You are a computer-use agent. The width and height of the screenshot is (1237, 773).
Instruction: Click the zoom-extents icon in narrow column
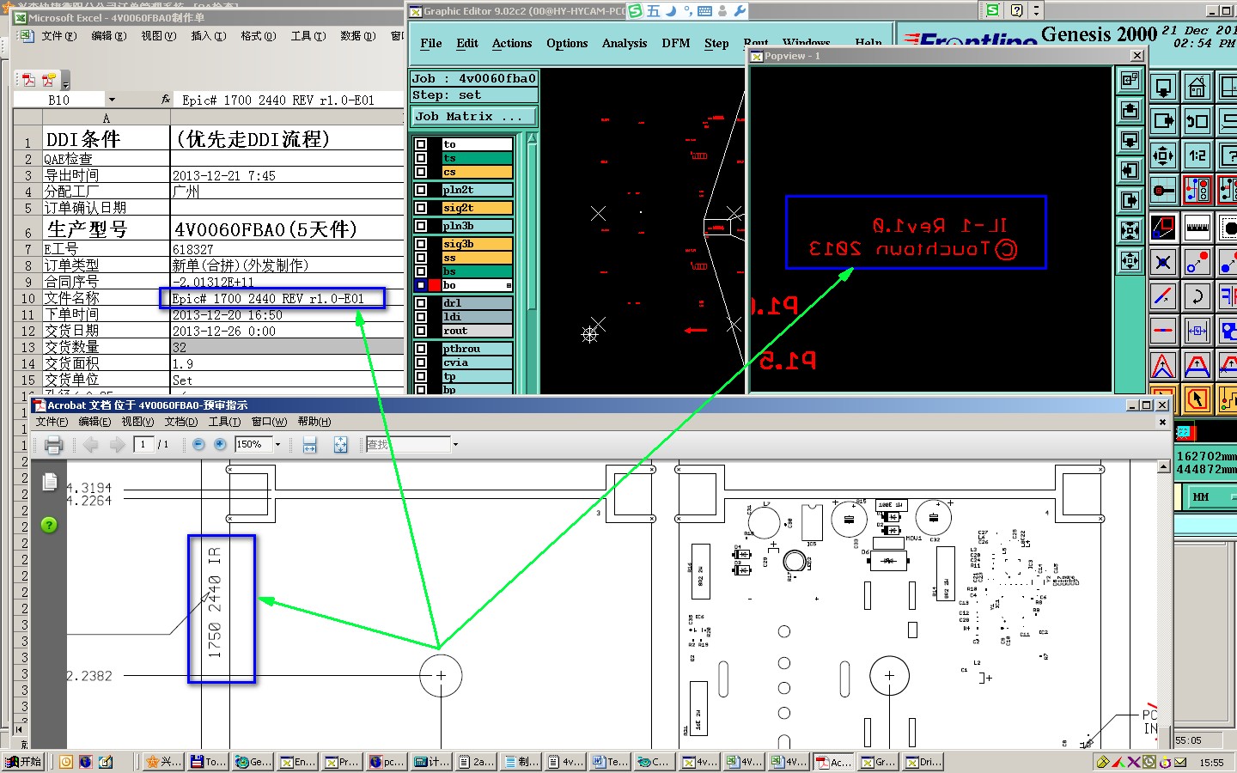1130,229
